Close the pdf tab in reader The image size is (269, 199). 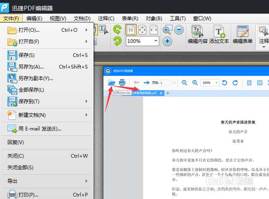(161, 93)
